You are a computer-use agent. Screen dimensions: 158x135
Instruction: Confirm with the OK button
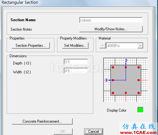(x=63, y=132)
